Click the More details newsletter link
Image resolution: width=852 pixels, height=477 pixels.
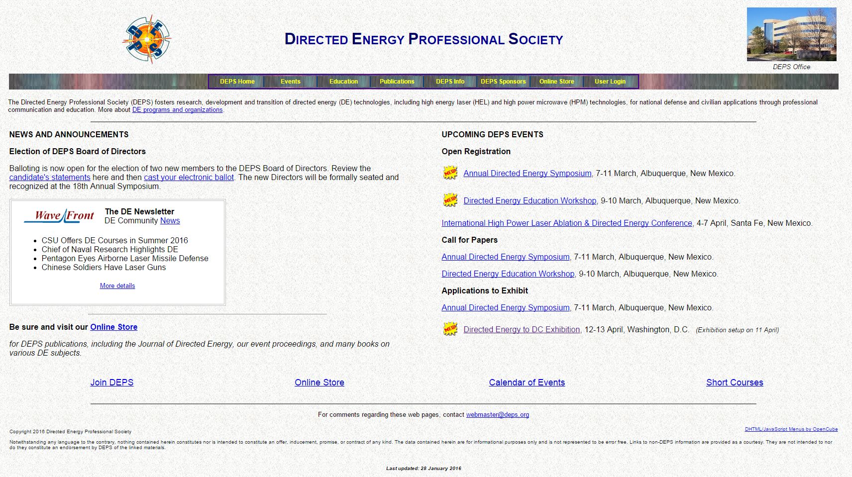tap(117, 286)
